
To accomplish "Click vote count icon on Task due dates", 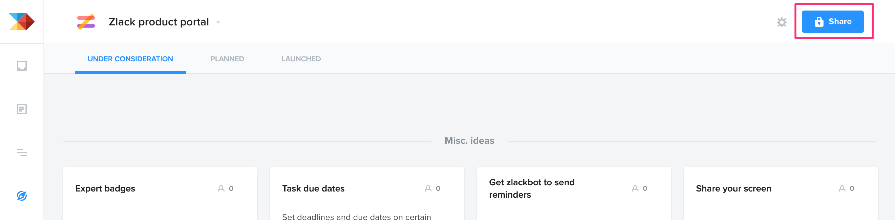I will [x=428, y=188].
